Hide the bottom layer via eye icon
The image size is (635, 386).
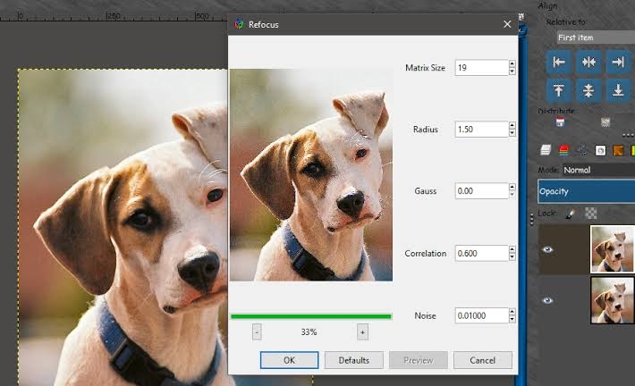point(547,300)
